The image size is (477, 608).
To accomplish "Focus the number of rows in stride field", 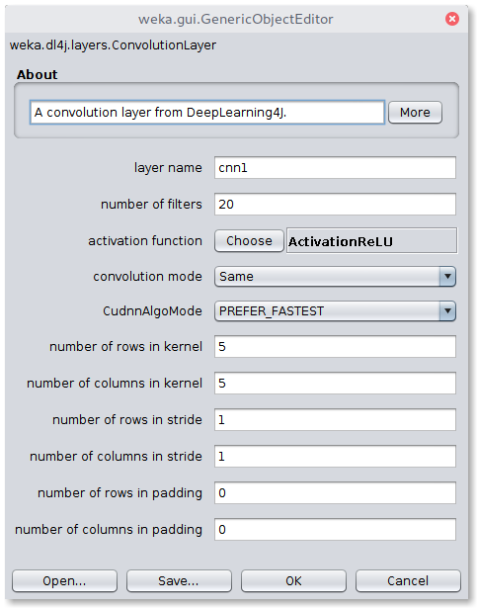I will [335, 419].
